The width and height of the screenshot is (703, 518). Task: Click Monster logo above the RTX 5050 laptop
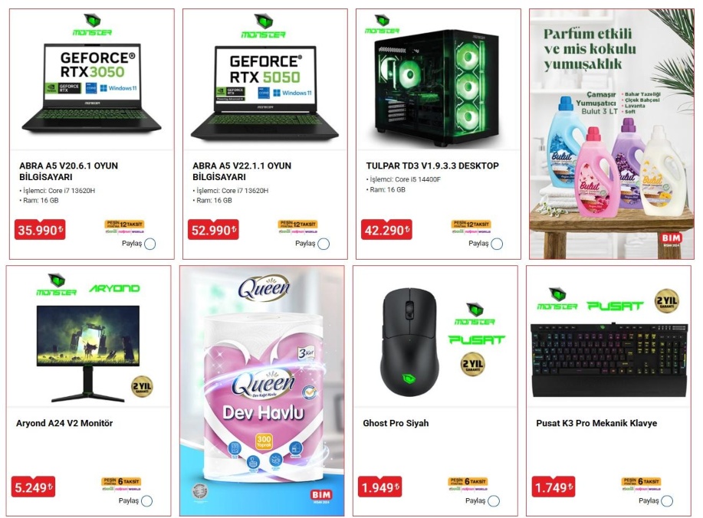pos(263,26)
